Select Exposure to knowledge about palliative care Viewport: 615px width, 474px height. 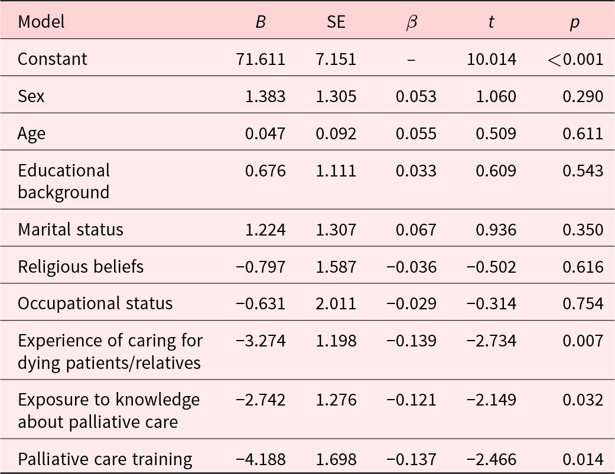point(109,410)
